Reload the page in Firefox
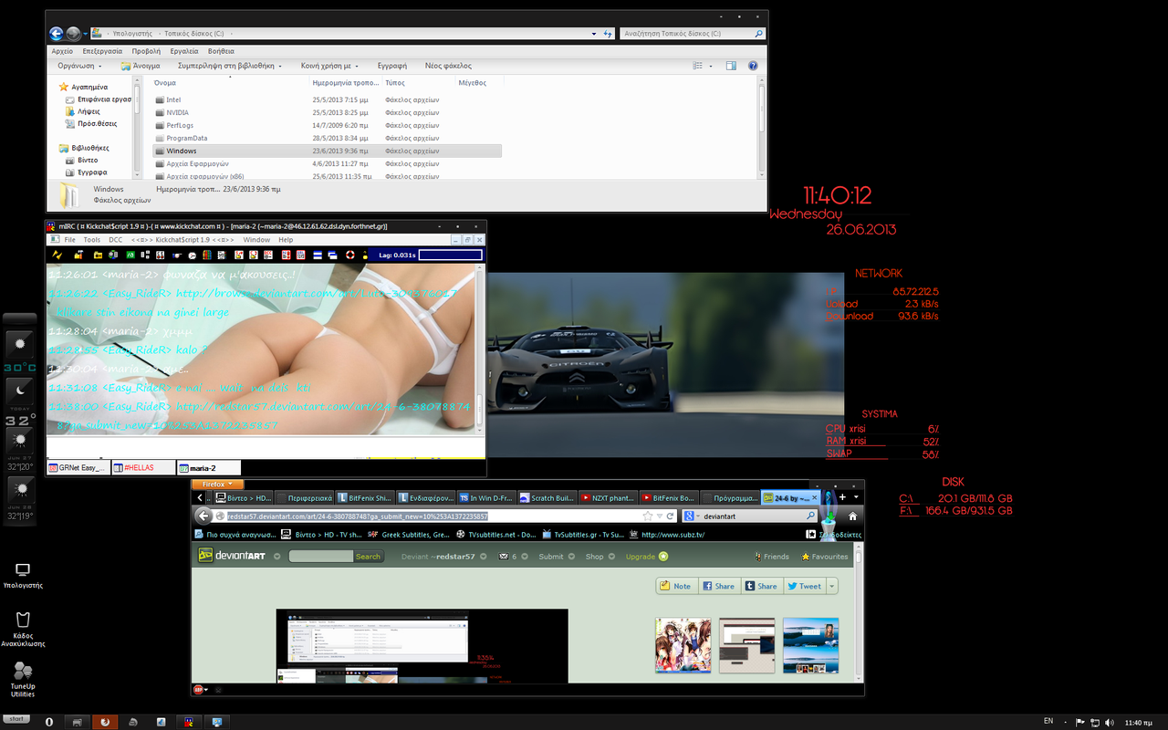 point(670,516)
